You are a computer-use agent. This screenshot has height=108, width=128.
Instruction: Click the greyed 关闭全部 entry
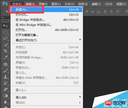[47, 52]
